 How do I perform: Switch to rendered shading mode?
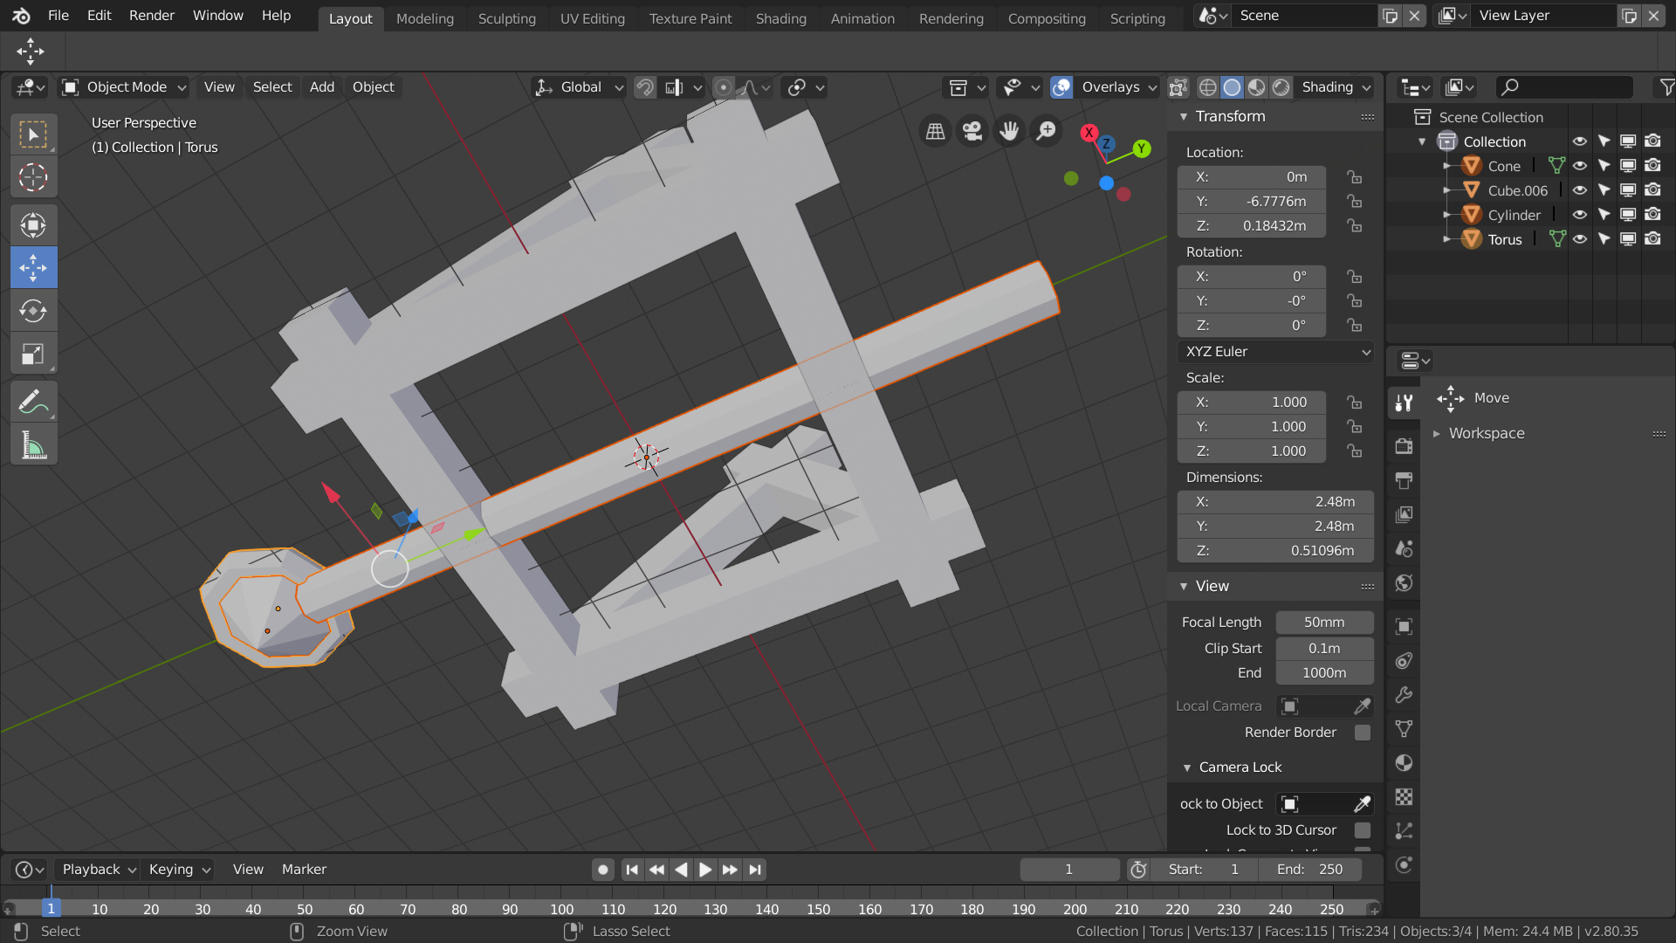pos(1281,87)
